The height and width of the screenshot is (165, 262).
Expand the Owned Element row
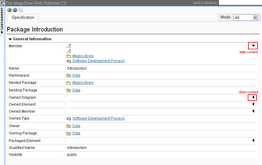[253, 104]
